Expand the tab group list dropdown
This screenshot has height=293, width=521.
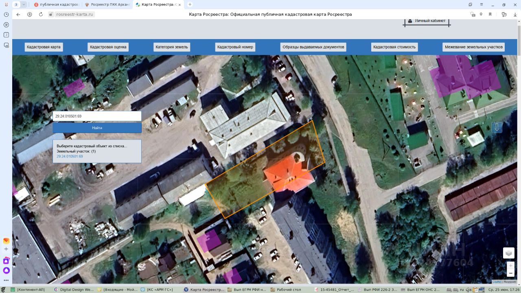pyautogui.click(x=24, y=4)
